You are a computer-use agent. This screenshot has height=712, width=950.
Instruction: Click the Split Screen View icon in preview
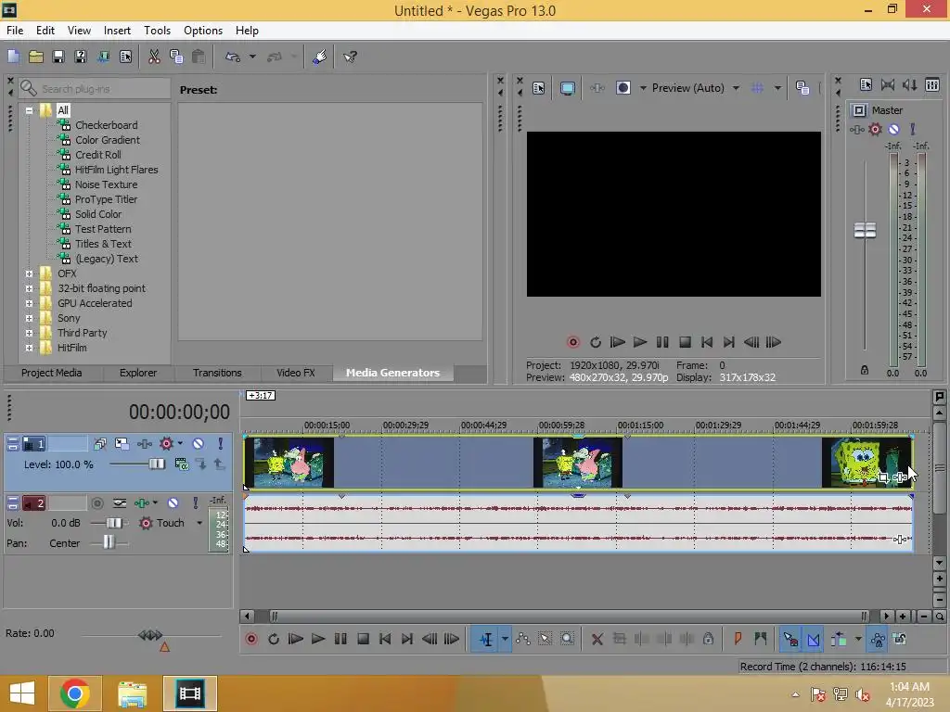click(623, 88)
